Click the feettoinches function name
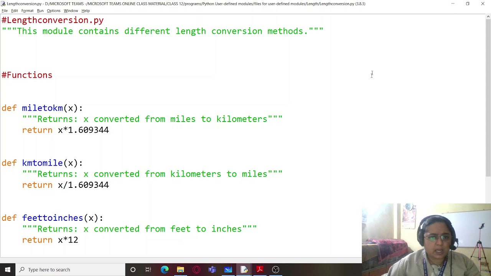This screenshot has height=276, width=491. pyautogui.click(x=53, y=218)
